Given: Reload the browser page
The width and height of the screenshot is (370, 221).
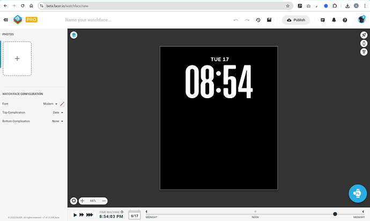Looking at the screenshot, I should click(23, 6).
